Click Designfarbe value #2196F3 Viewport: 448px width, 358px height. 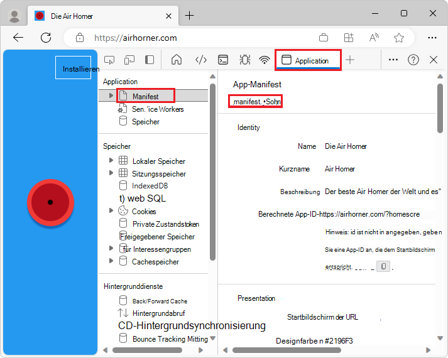click(x=339, y=341)
